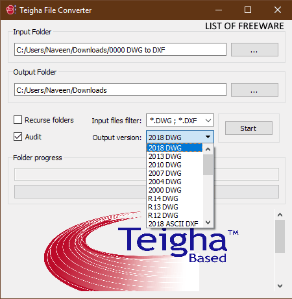Click the log area scroll down arrow
292x299 pixels.
280,286
